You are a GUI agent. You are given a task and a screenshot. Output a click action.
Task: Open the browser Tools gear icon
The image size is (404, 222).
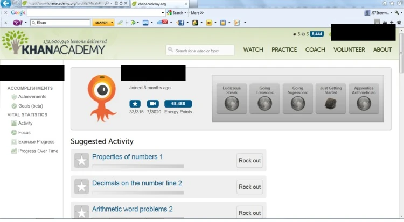(x=399, y=3)
